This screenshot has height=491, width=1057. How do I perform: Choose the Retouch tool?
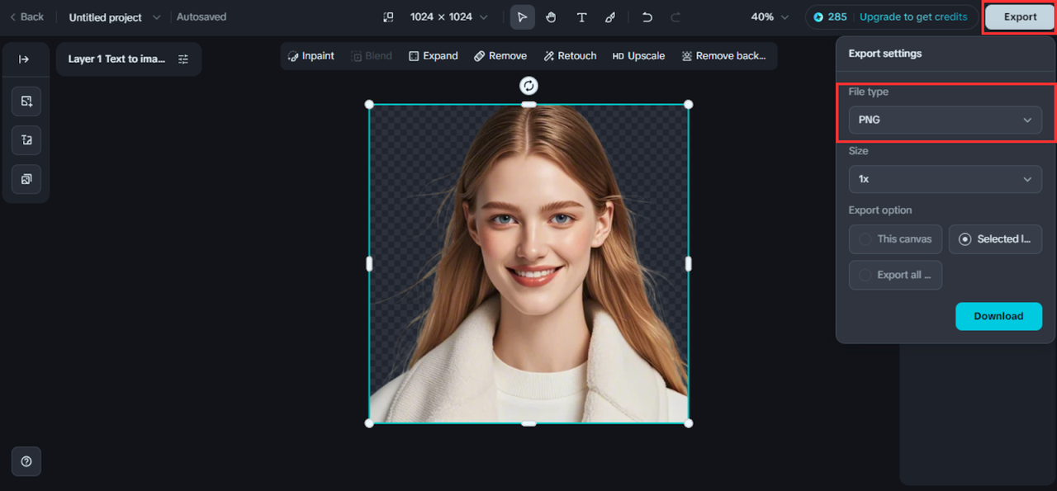570,56
